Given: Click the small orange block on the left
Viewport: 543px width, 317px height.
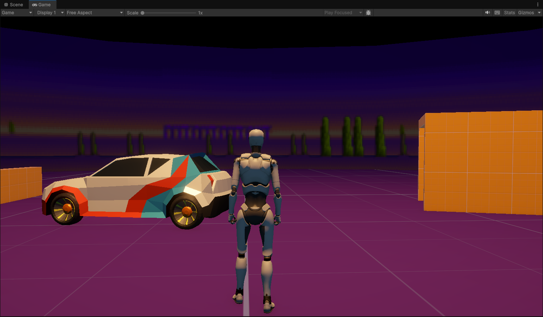Looking at the screenshot, I should tap(21, 185).
